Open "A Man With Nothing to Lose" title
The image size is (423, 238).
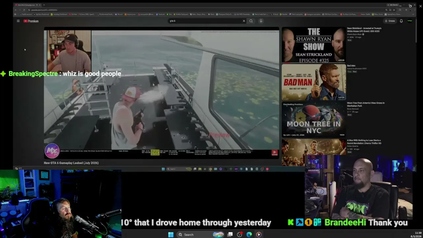point(364,142)
